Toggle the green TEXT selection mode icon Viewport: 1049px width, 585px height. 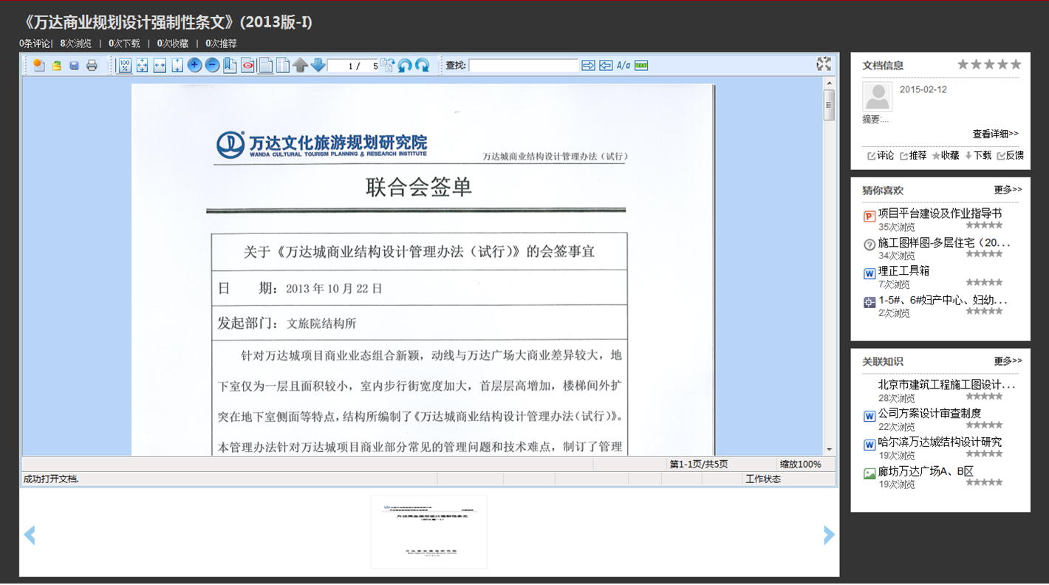tap(641, 66)
